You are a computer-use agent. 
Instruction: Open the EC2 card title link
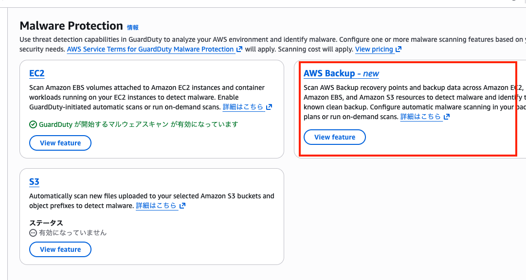37,73
